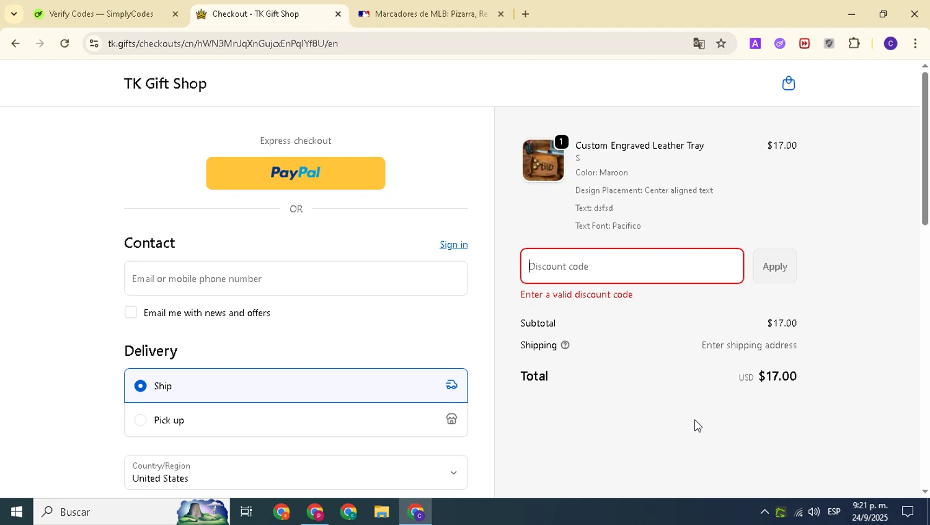Click the Enter a valid discount code error
This screenshot has height=525, width=930.
(577, 294)
